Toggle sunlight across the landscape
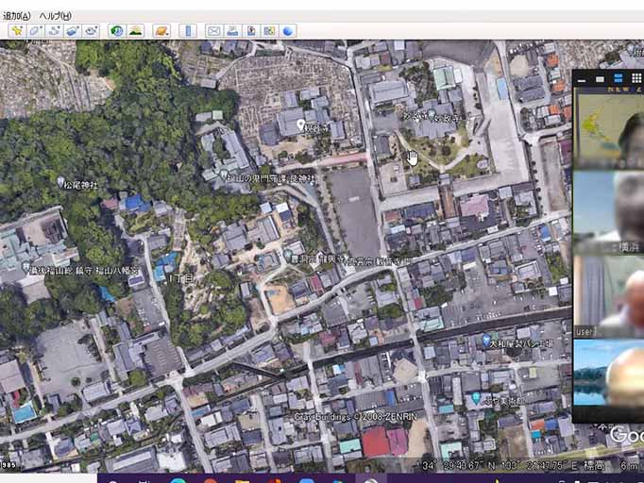The height and width of the screenshot is (483, 644). click(136, 30)
